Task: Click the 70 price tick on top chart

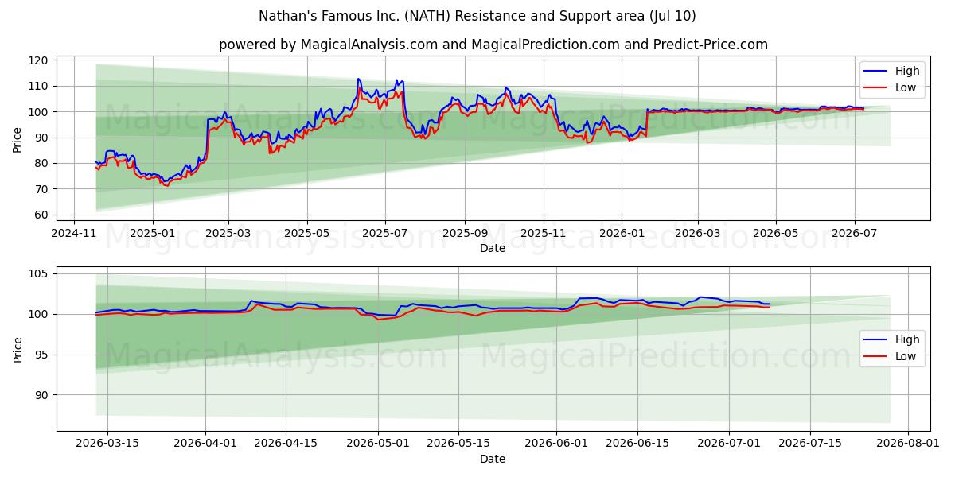Action: click(43, 189)
